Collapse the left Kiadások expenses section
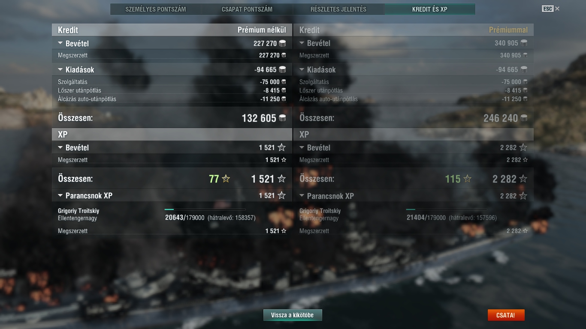The height and width of the screenshot is (329, 586). (60, 69)
